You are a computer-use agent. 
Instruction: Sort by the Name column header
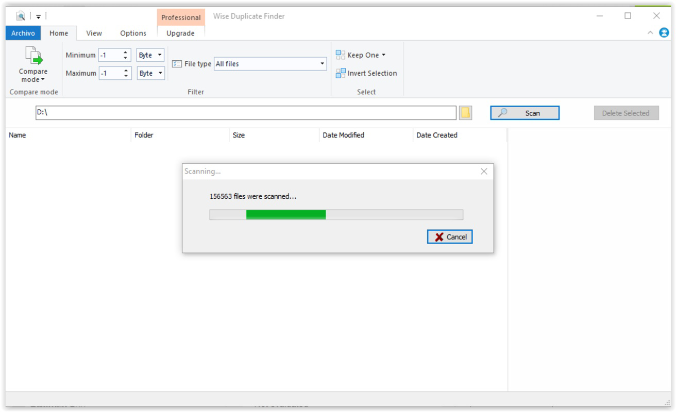[68, 135]
